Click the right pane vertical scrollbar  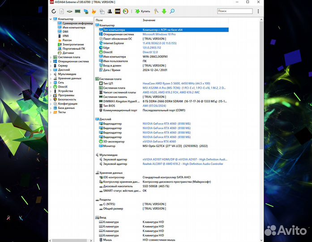261,85
